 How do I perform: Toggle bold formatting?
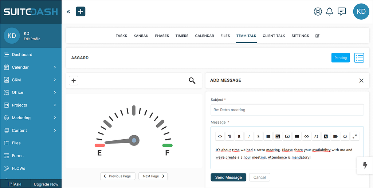[239, 136]
